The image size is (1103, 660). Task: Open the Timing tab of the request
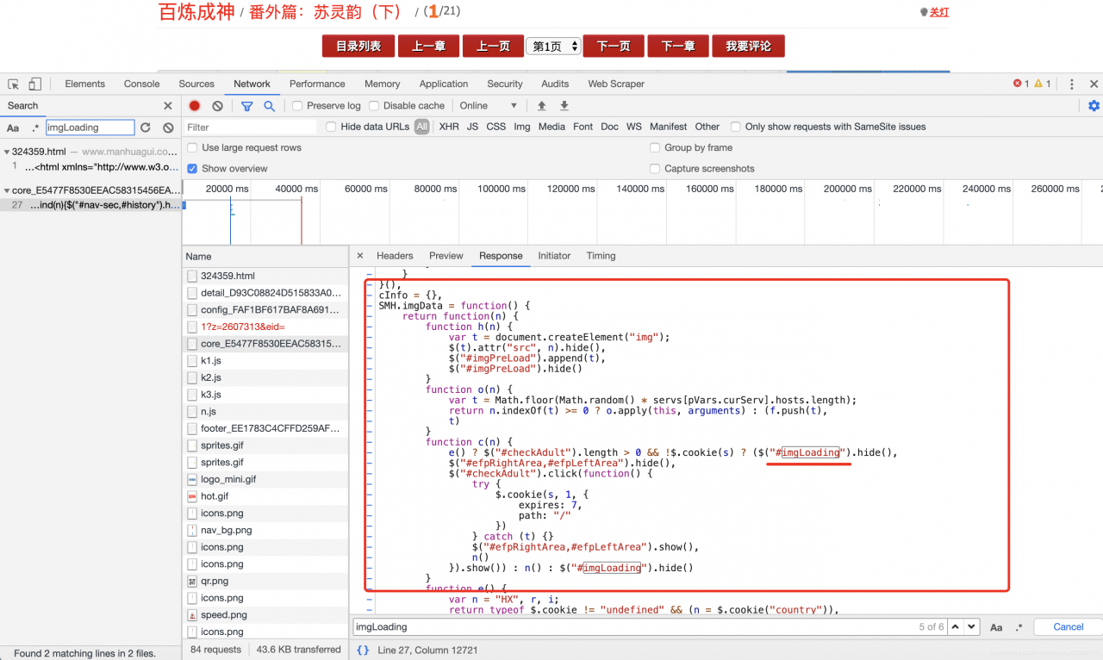(601, 256)
